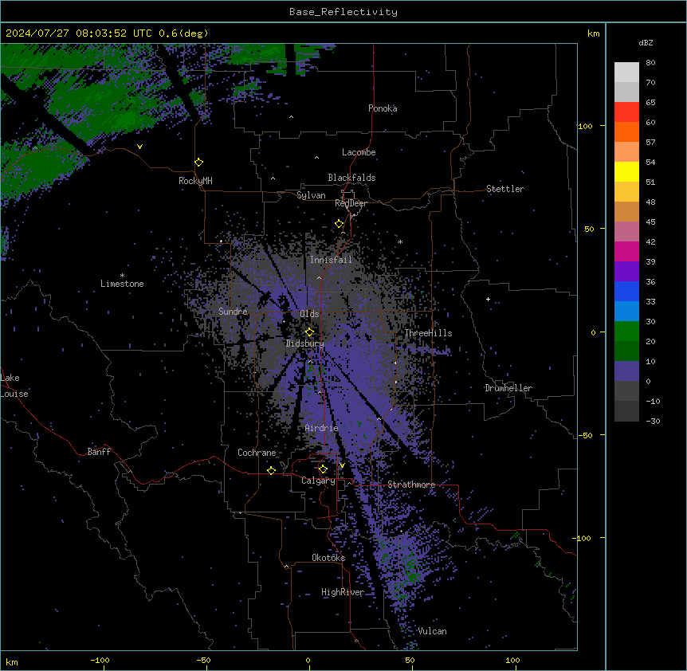The height and width of the screenshot is (671, 687).
Task: Select the pink 42-45 dBZ legend swatch
Action: (x=626, y=232)
